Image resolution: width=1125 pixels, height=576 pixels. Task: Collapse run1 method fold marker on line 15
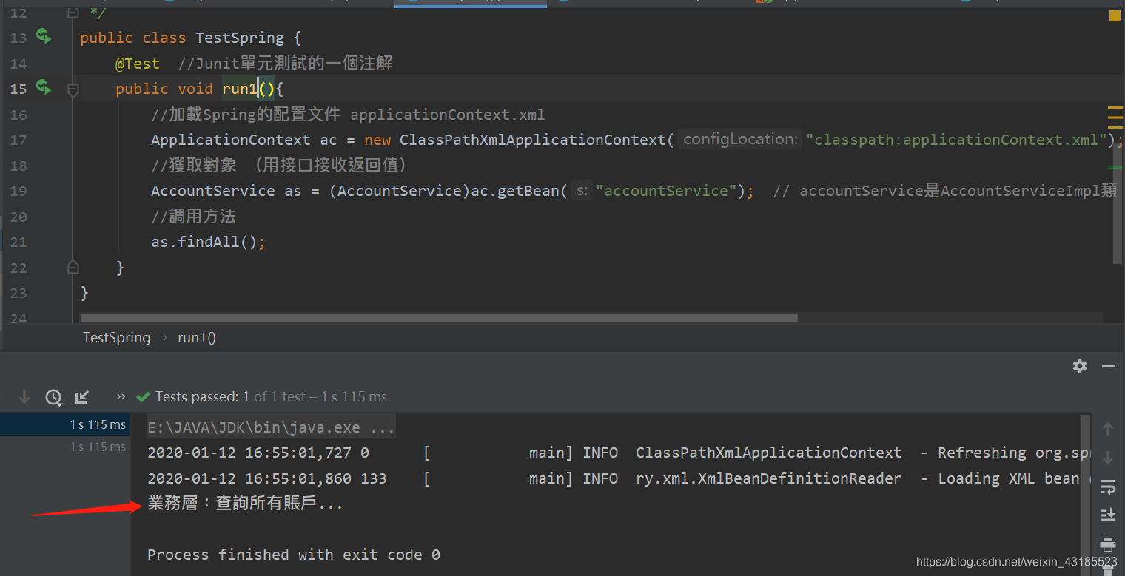click(x=73, y=89)
